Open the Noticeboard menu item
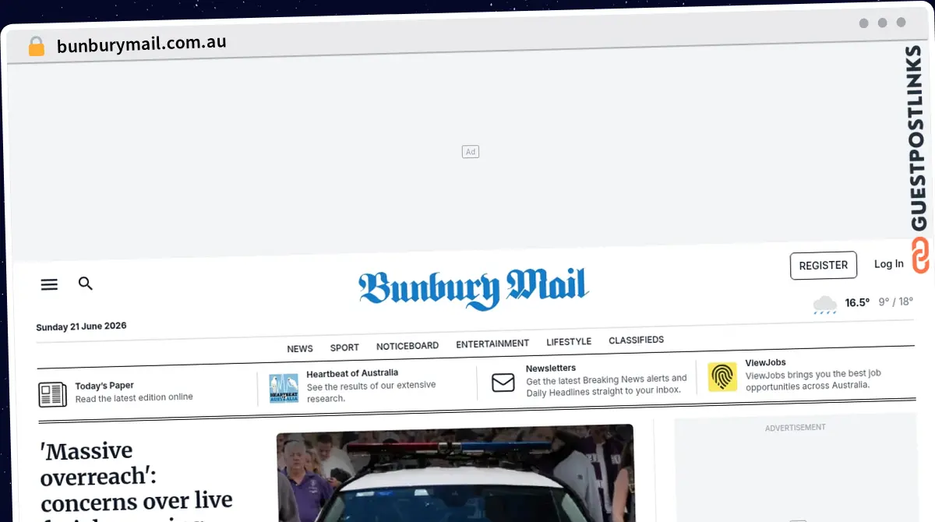Viewport: 935px width, 522px height. 408,346
